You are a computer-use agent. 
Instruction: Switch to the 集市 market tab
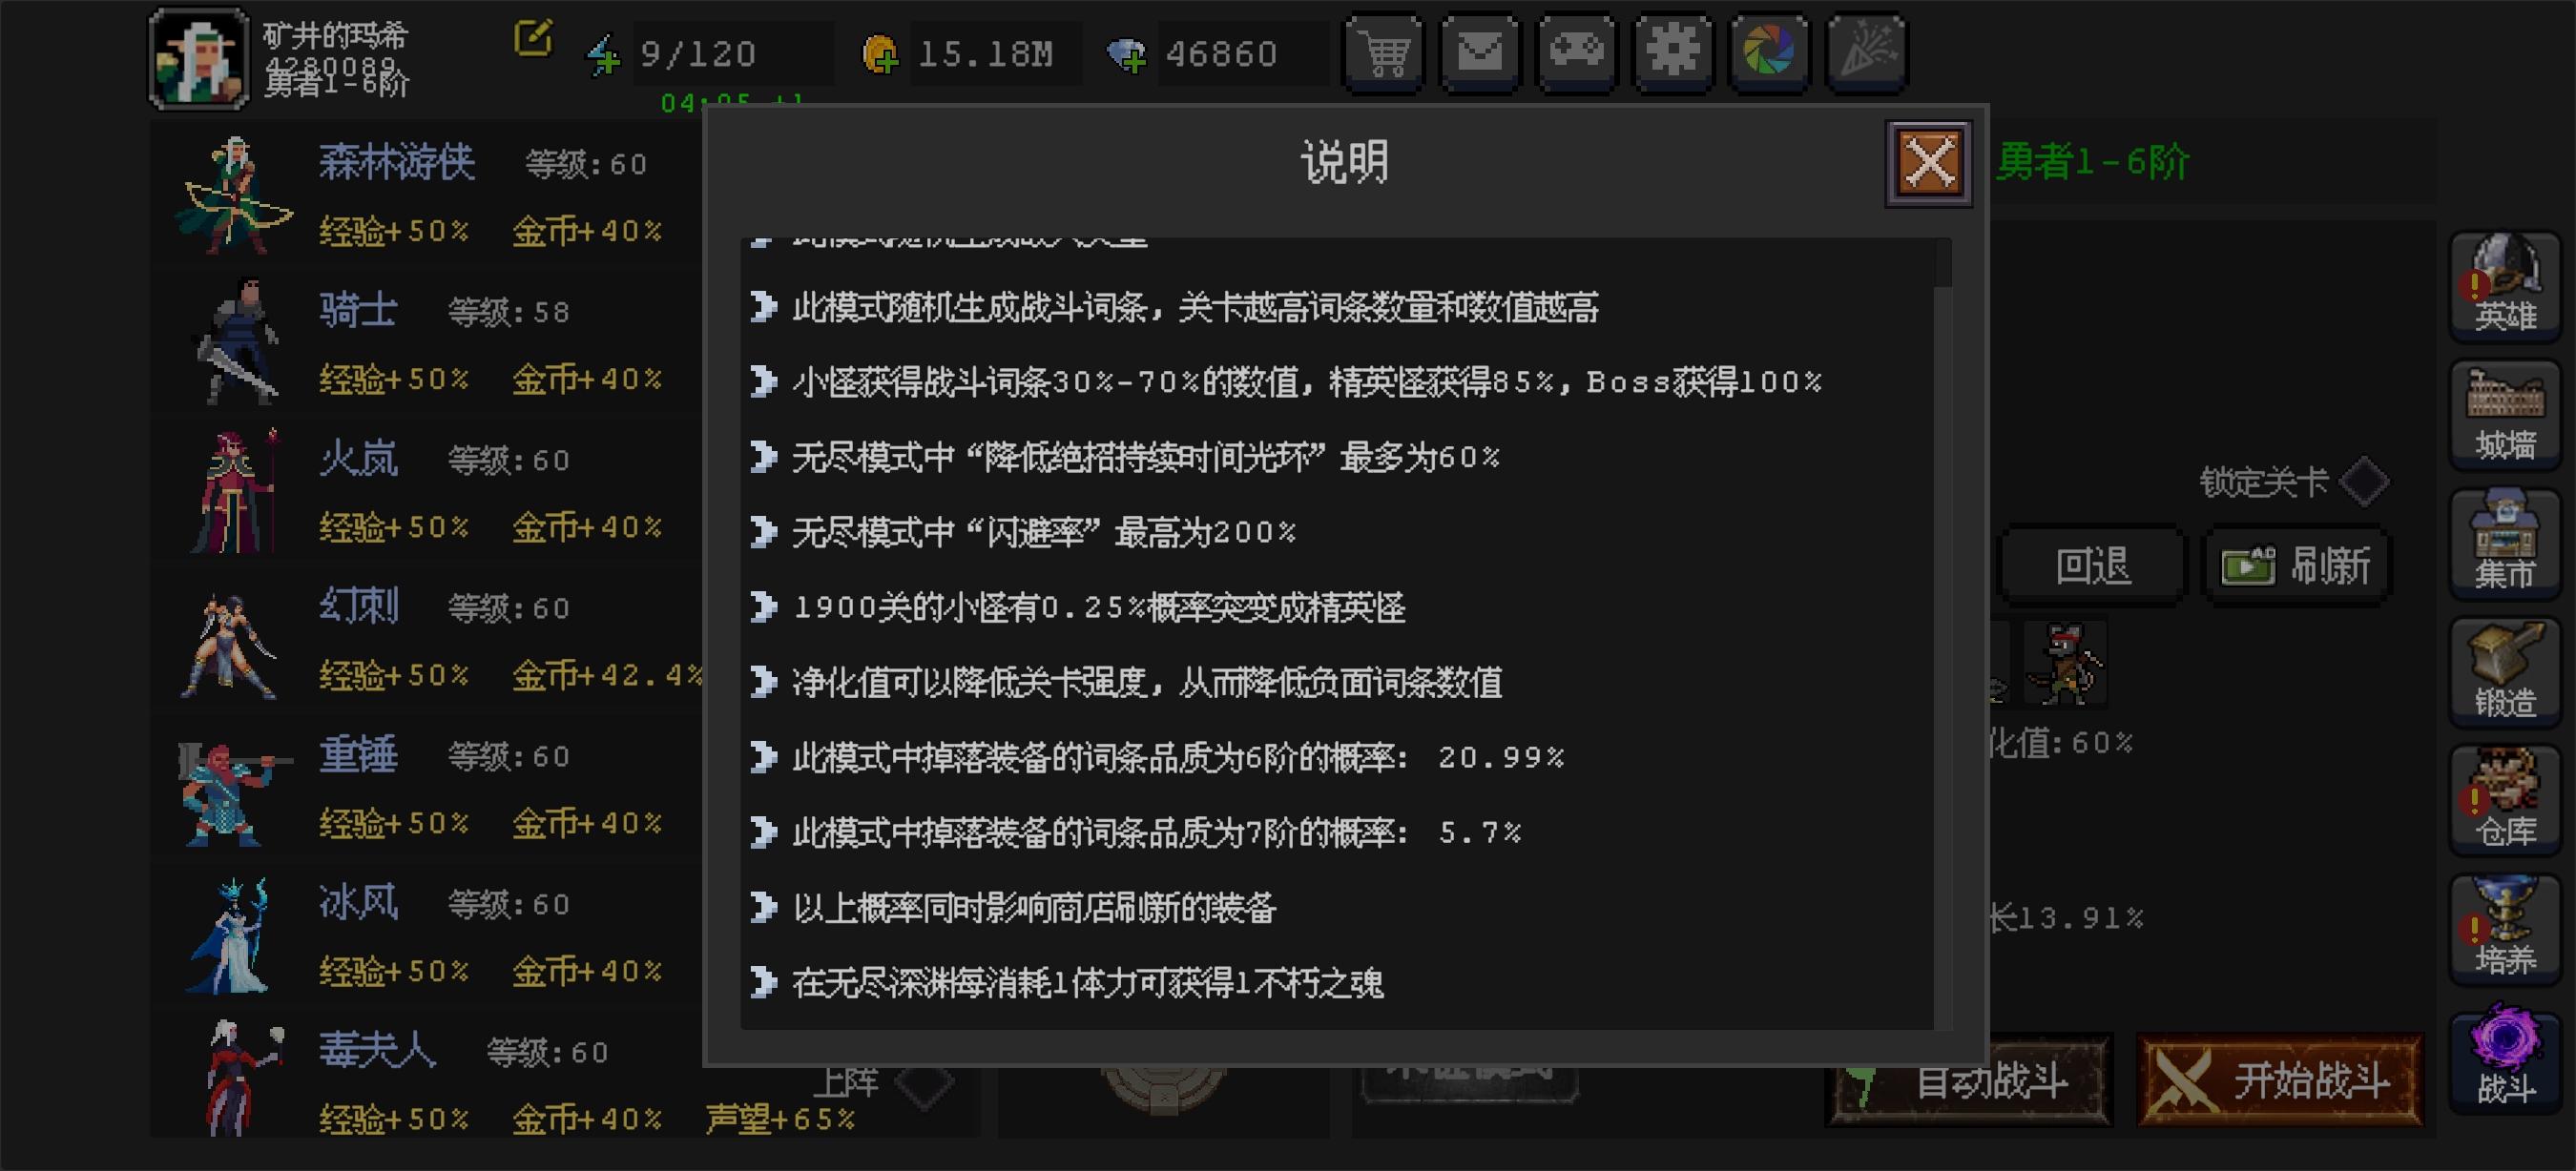click(x=2504, y=544)
